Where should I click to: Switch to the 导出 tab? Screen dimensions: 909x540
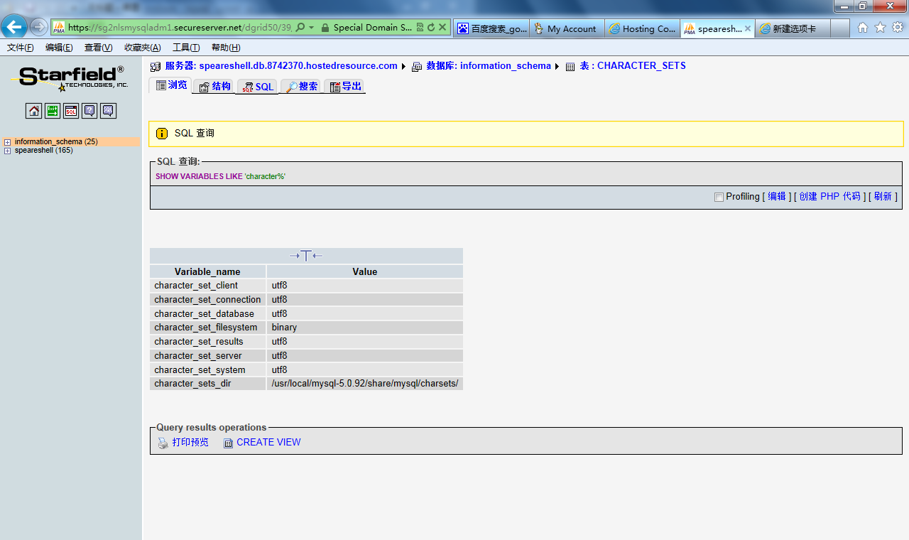pos(344,86)
